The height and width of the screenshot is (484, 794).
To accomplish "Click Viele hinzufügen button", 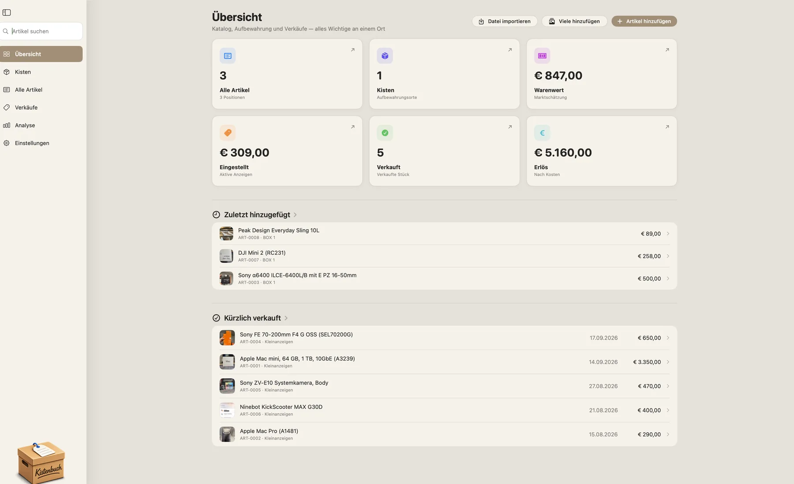I will coord(574,21).
